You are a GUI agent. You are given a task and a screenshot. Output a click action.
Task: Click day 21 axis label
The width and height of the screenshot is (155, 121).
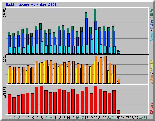click(x=100, y=118)
